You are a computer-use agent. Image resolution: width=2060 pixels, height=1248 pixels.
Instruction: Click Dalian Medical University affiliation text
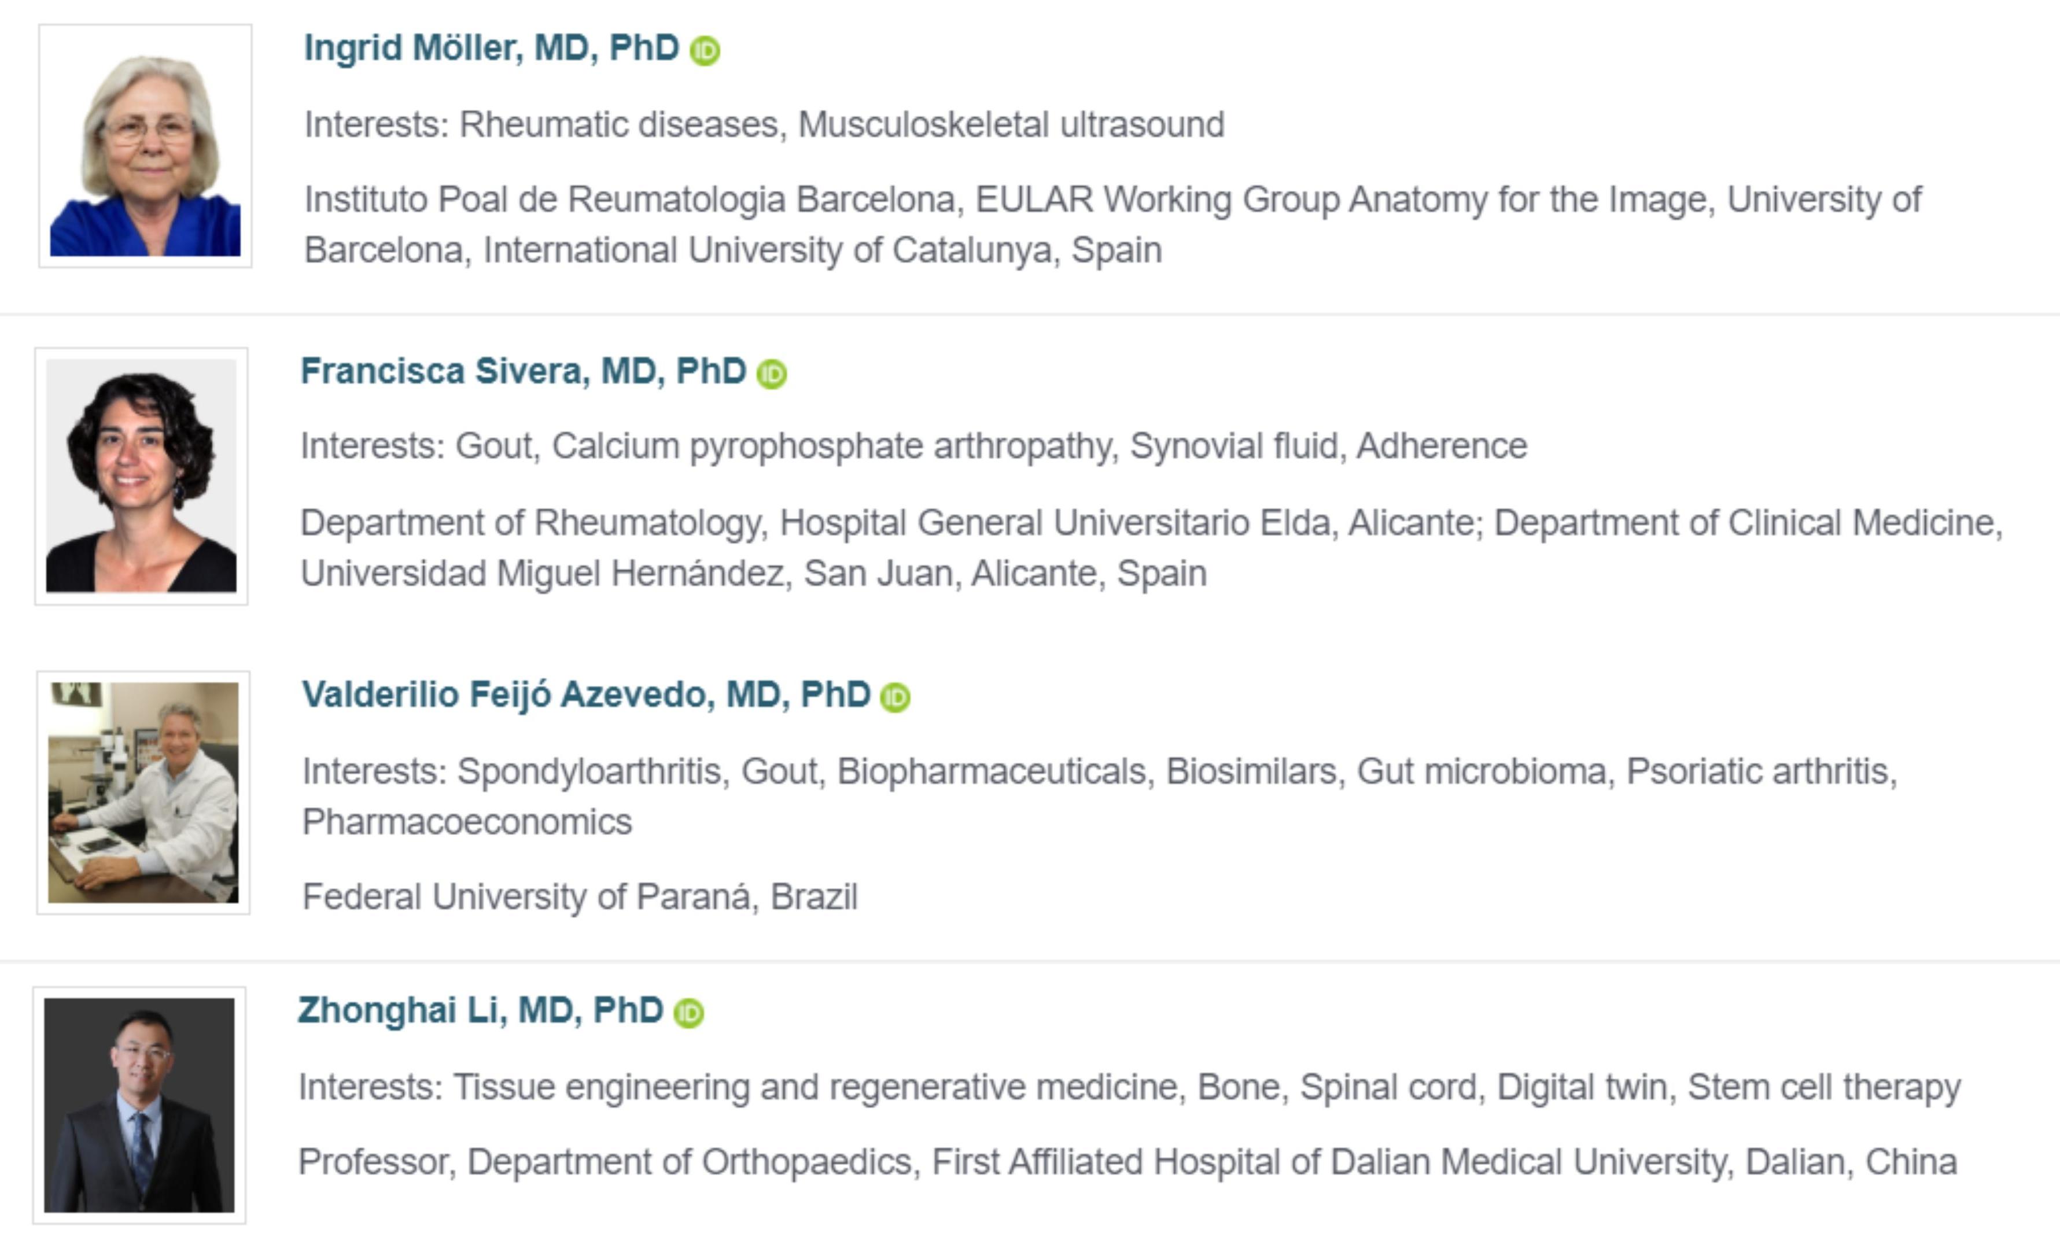click(x=1128, y=1163)
